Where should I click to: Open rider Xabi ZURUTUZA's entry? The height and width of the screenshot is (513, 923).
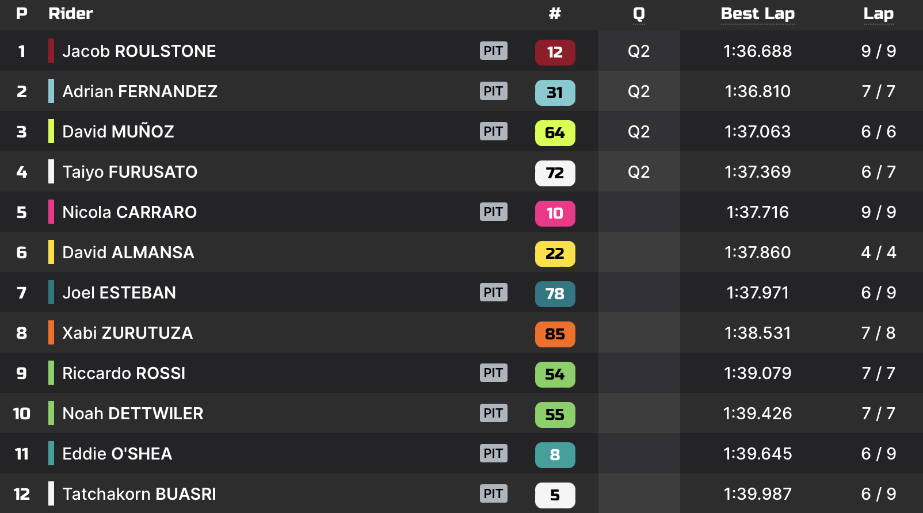click(x=127, y=333)
